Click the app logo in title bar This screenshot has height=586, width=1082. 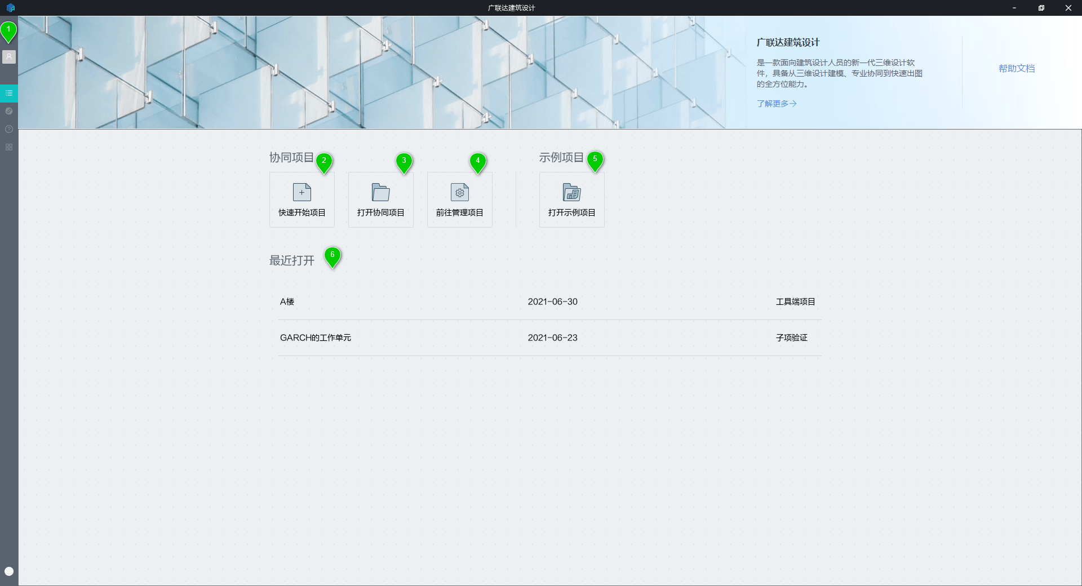point(11,8)
